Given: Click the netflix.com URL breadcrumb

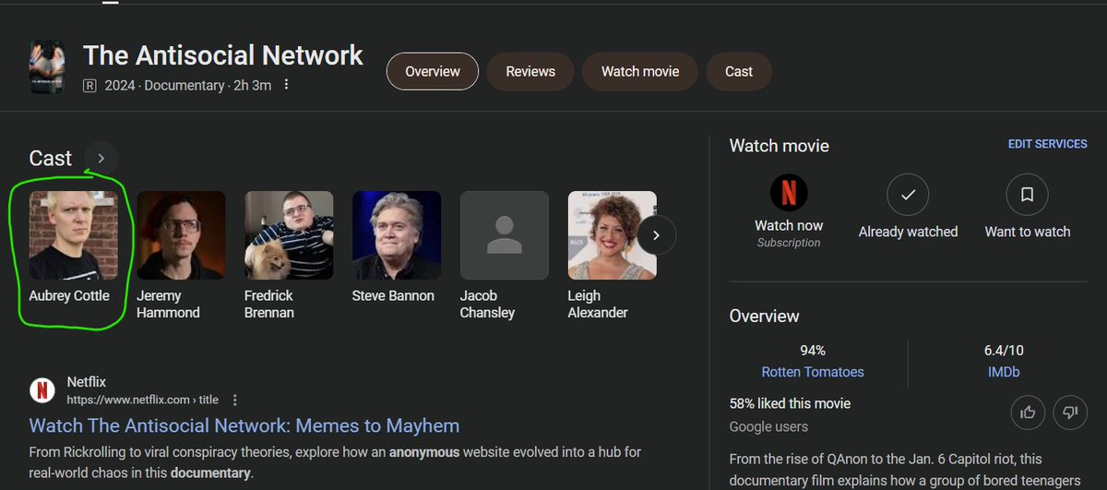Looking at the screenshot, I should pyautogui.click(x=142, y=400).
